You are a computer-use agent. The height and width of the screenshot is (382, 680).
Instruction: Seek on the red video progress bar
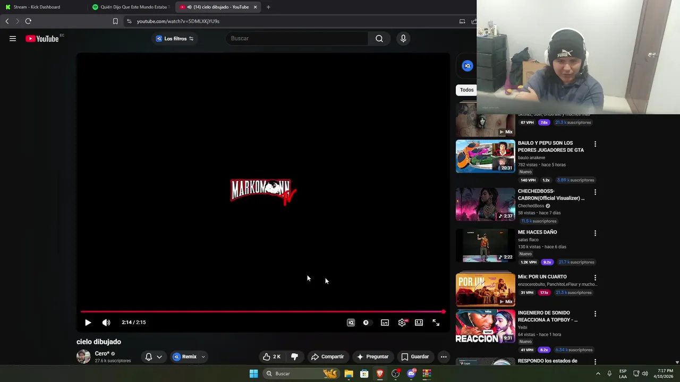262,311
